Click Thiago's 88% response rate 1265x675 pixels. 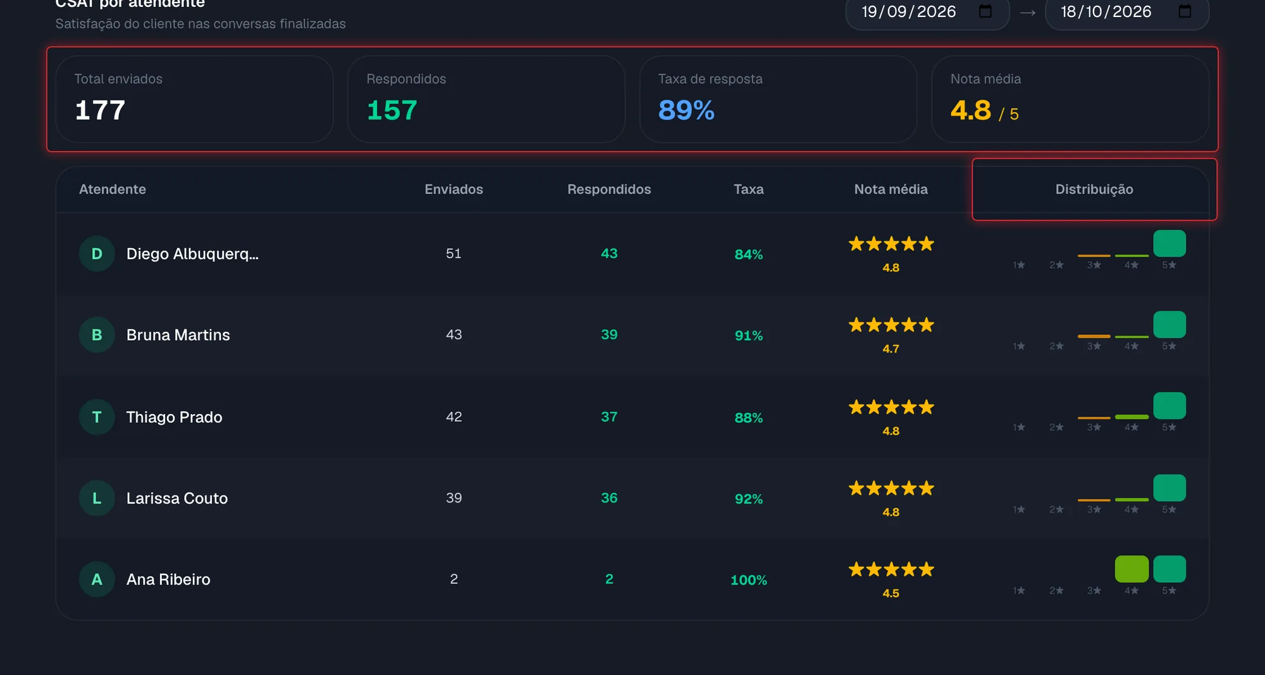(x=749, y=418)
